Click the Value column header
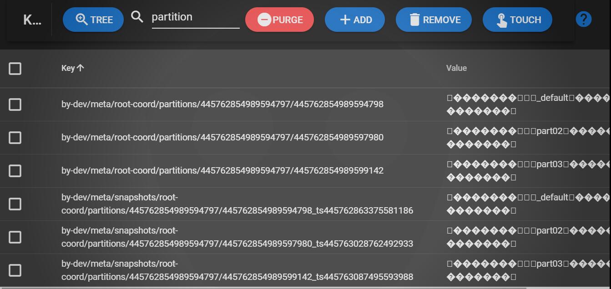Viewport: 611px width, 289px height. coord(456,68)
